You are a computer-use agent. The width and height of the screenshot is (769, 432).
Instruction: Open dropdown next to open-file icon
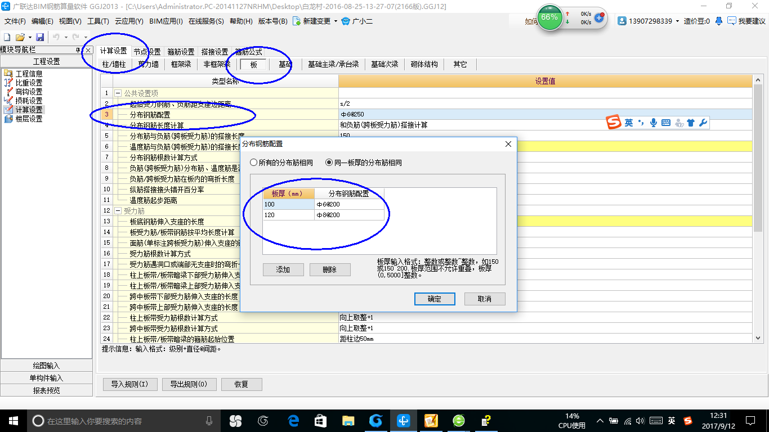pyautogui.click(x=29, y=37)
